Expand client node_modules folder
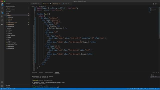The height and width of the screenshot is (90, 160). tap(17, 10)
